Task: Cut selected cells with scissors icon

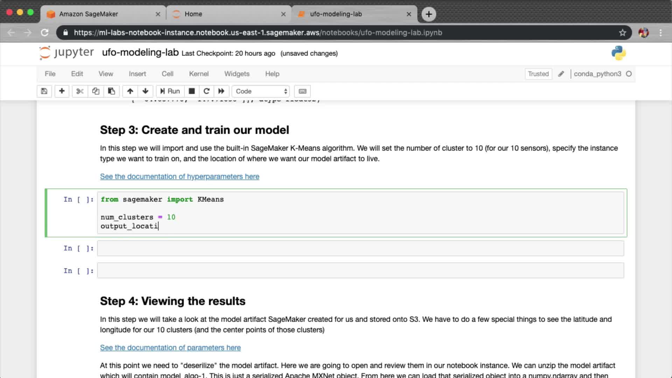Action: pos(80,91)
